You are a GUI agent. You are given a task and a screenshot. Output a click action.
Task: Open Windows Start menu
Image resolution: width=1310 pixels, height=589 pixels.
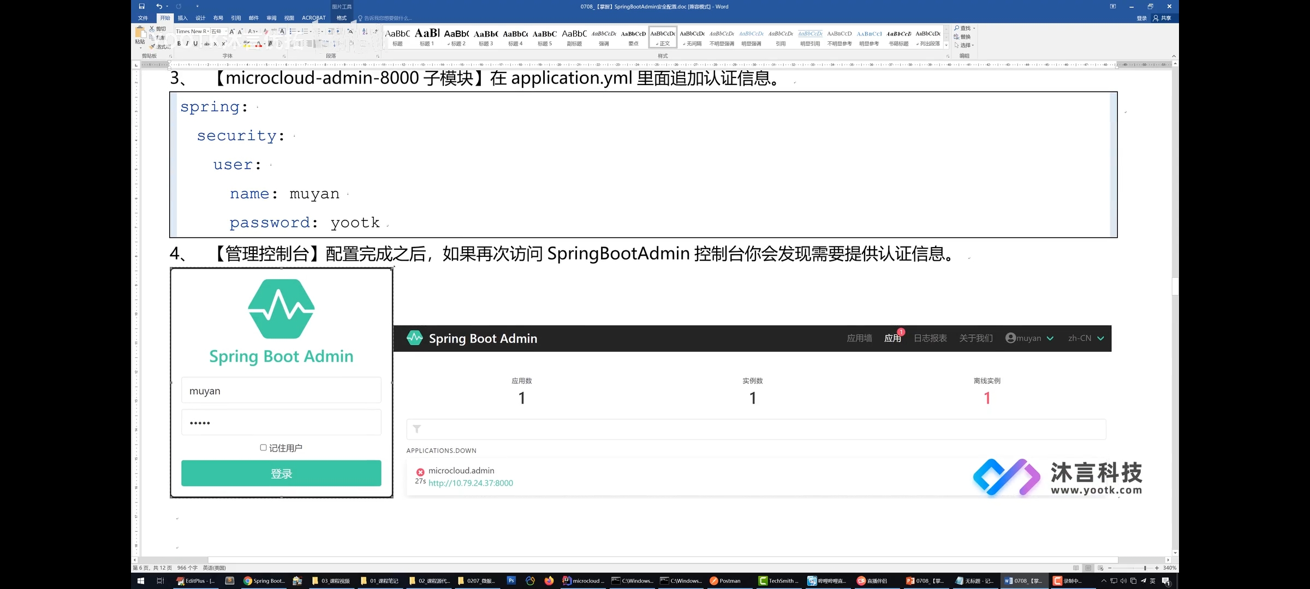coord(141,581)
